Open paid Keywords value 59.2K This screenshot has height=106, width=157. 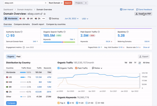click(x=108, y=42)
